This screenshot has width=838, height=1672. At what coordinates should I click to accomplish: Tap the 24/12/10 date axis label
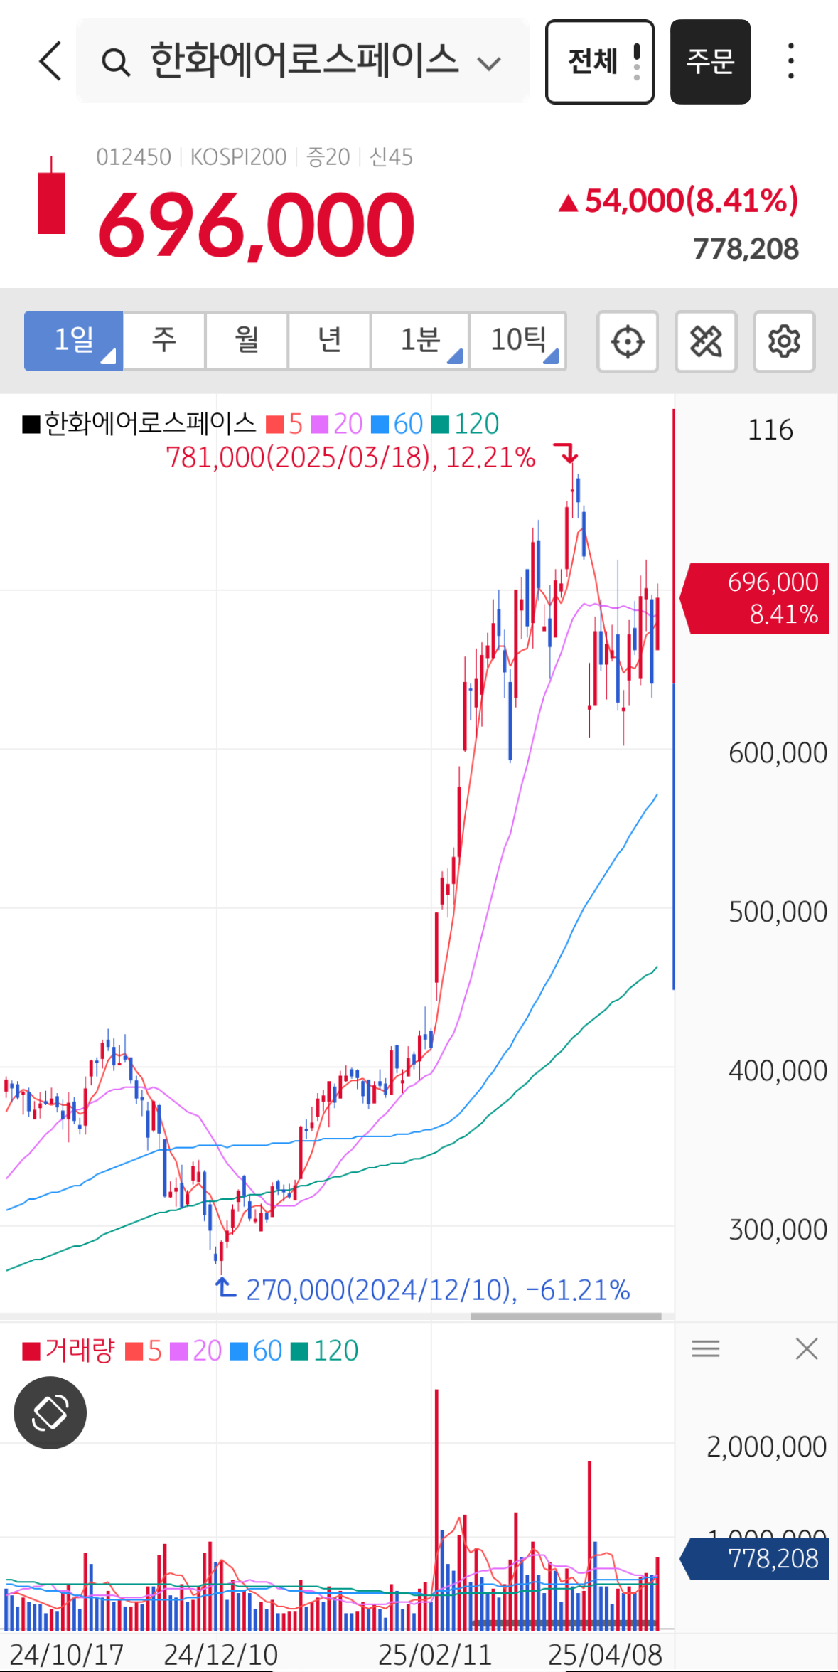(221, 1654)
